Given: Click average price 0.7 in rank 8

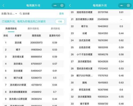Looking at the screenshot, I should 55,92.
